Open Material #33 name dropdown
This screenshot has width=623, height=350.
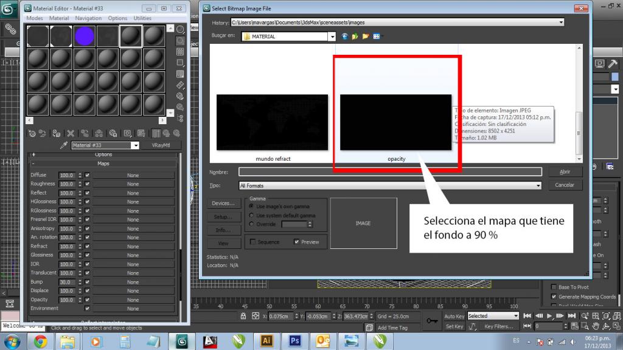pyautogui.click(x=136, y=145)
